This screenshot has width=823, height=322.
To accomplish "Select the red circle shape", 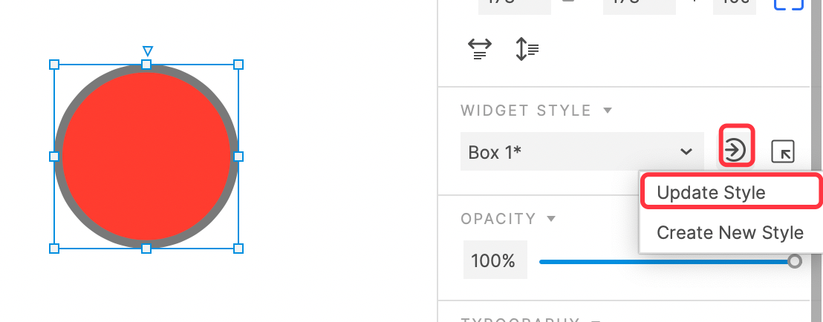I will 146,157.
